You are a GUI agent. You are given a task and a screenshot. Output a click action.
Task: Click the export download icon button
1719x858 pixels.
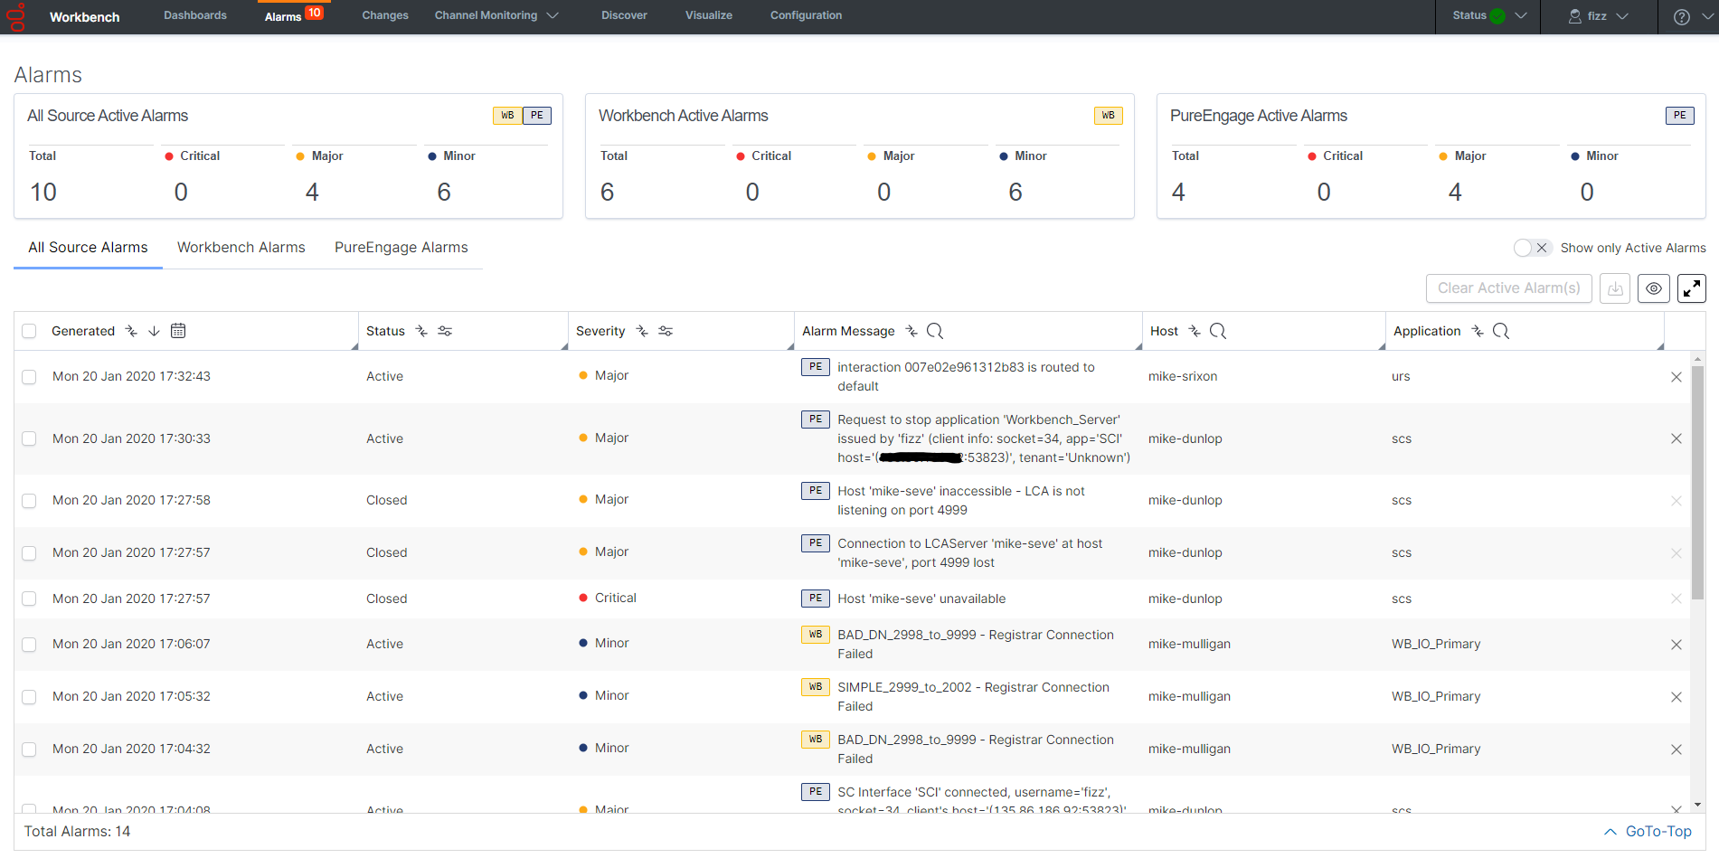tap(1615, 288)
